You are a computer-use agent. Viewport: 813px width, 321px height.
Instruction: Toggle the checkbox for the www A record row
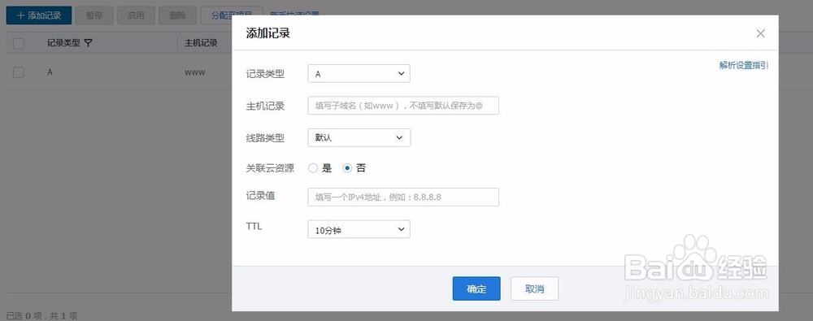click(18, 72)
